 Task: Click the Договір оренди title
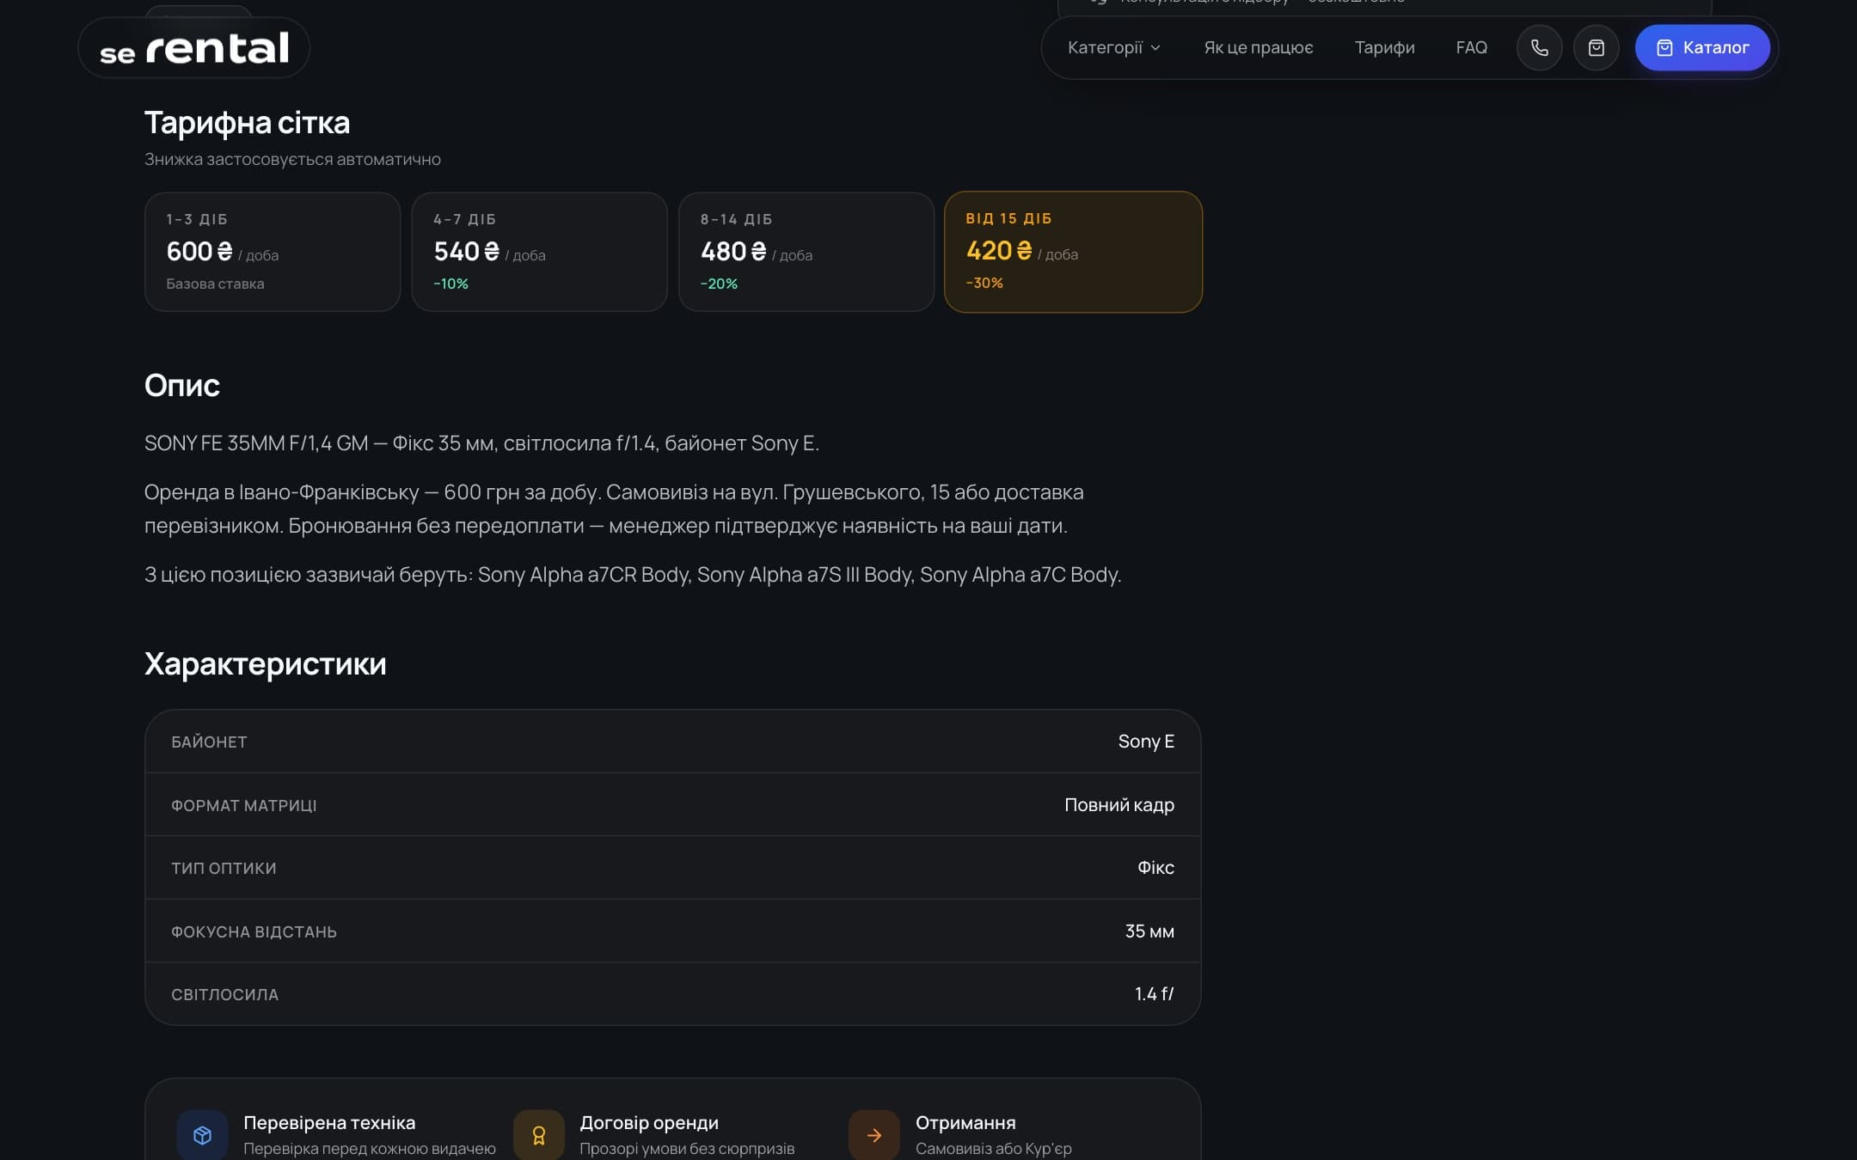pyautogui.click(x=649, y=1122)
